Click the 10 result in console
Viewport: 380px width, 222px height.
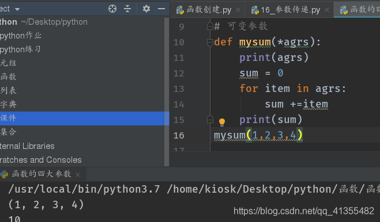[14, 219]
